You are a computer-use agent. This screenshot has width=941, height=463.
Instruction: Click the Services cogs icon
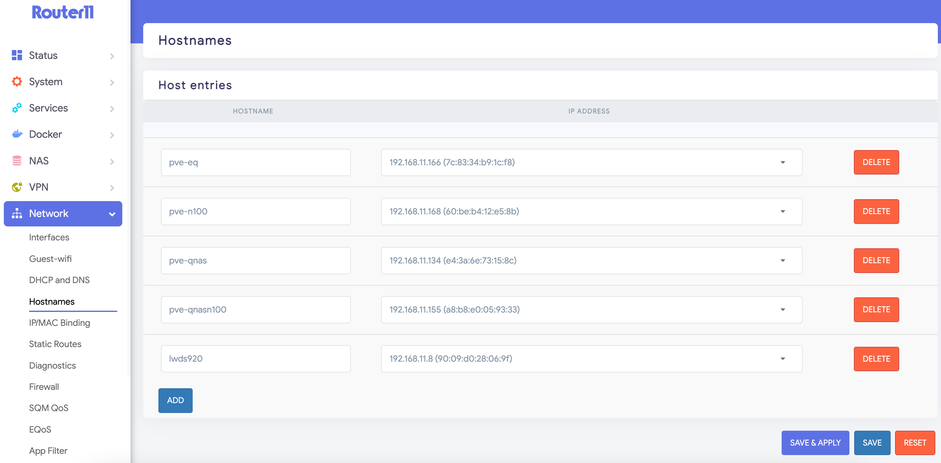click(x=17, y=108)
